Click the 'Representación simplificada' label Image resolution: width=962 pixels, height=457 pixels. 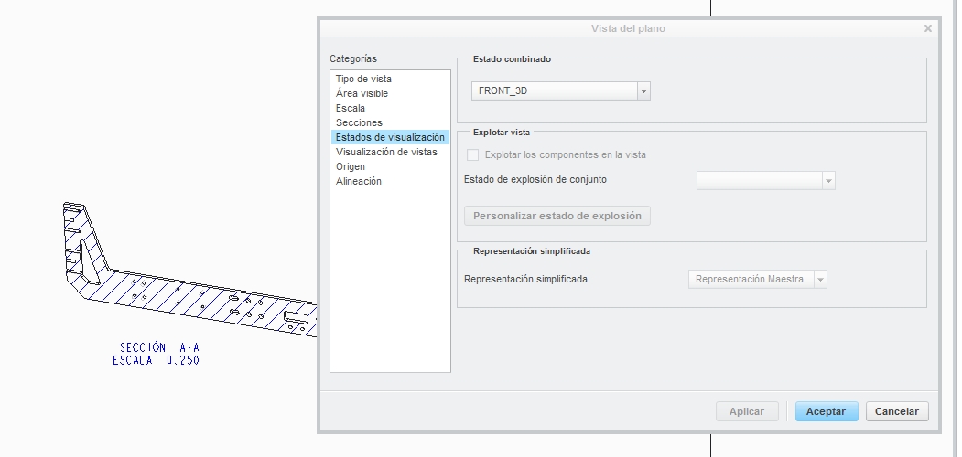[525, 280]
